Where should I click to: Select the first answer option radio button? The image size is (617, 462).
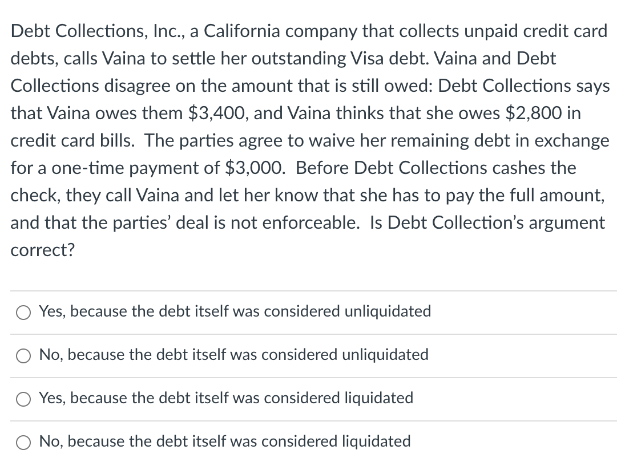click(23, 312)
